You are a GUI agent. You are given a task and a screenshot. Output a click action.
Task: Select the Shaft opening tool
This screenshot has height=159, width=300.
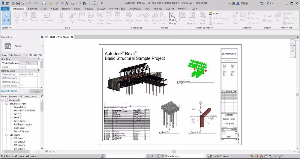pos(243,16)
